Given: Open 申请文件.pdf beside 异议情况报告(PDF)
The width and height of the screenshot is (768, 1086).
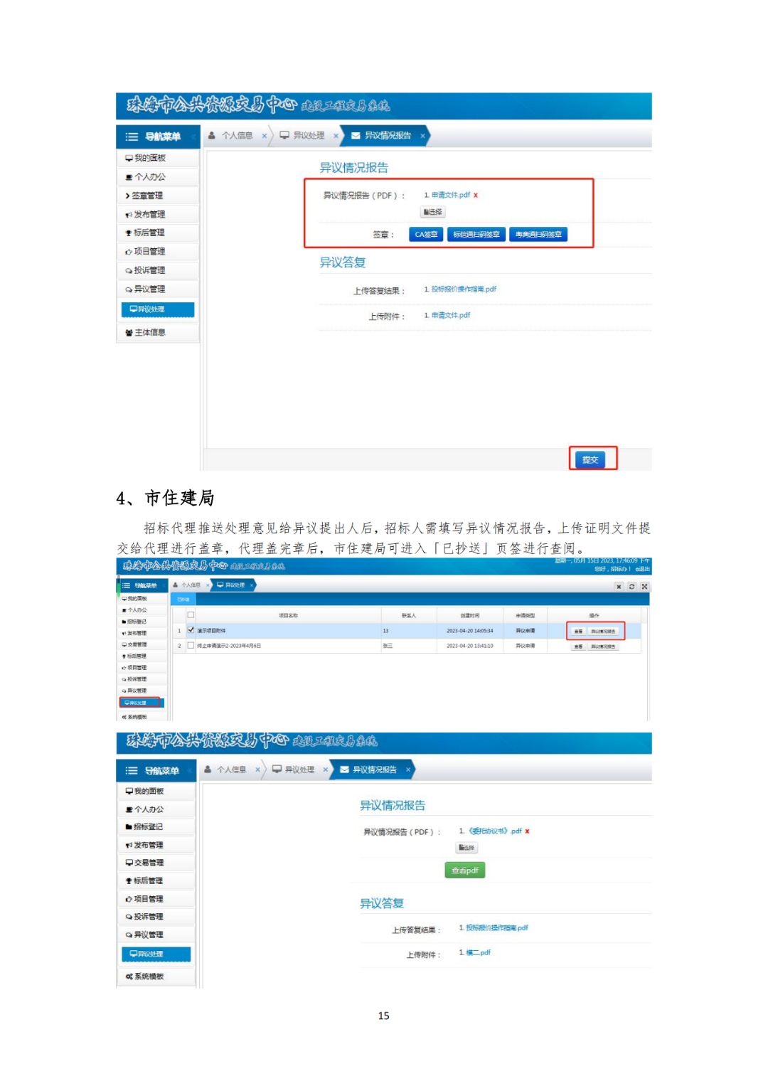Looking at the screenshot, I should [450, 195].
